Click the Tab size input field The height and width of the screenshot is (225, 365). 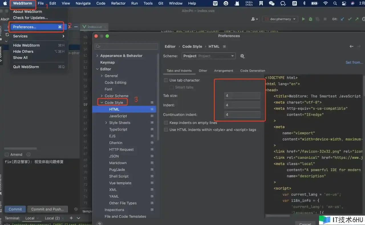click(242, 96)
